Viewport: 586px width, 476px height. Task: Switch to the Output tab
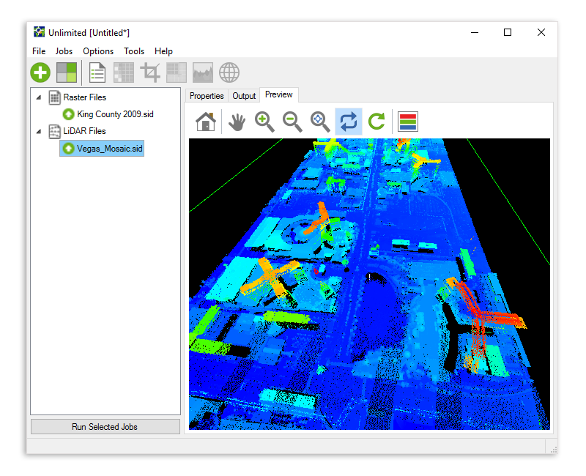pyautogui.click(x=244, y=96)
